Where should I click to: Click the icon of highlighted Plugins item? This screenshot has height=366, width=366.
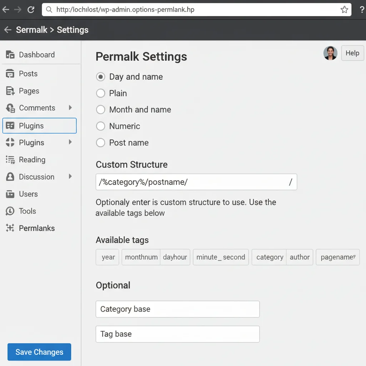(10, 125)
